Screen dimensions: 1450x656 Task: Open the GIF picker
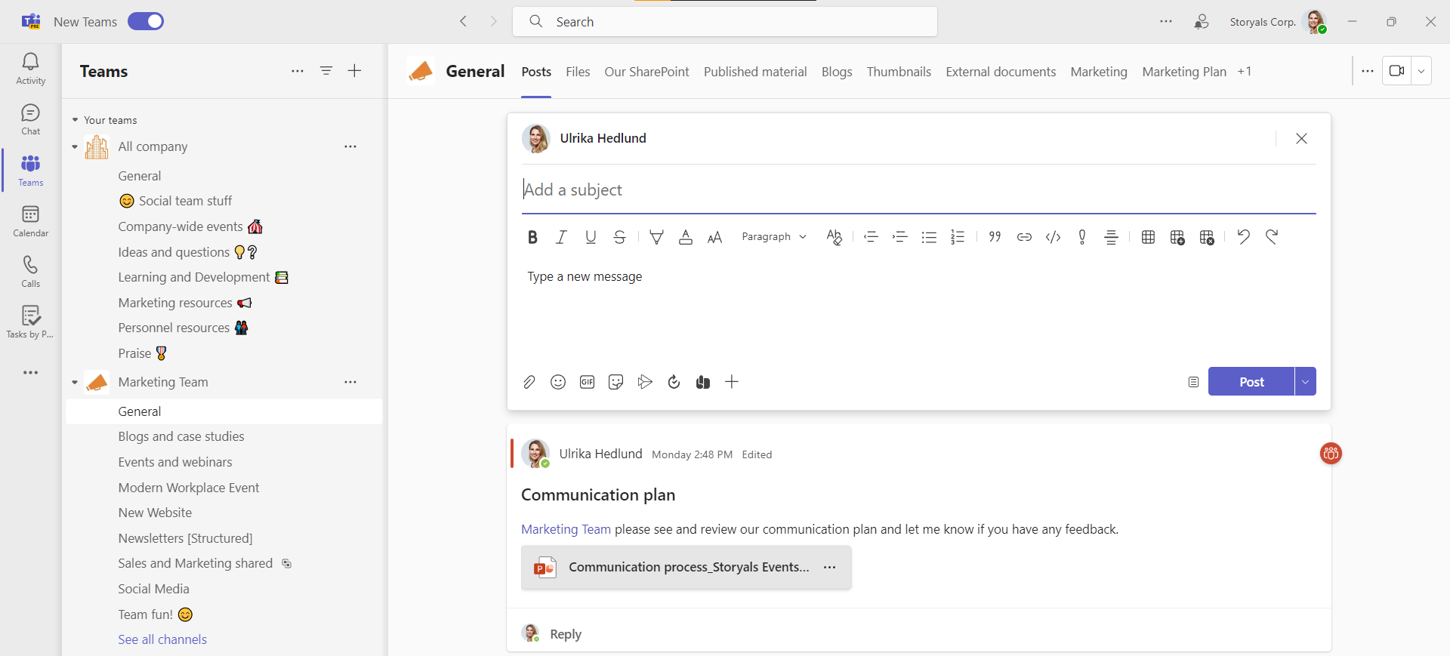[587, 382]
